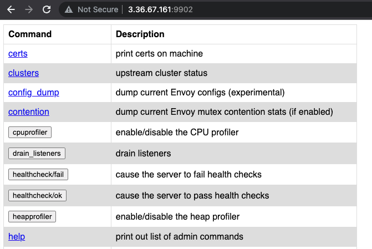The width and height of the screenshot is (372, 249).
Task: Click the healthcheck/fail button
Action: [x=38, y=175]
